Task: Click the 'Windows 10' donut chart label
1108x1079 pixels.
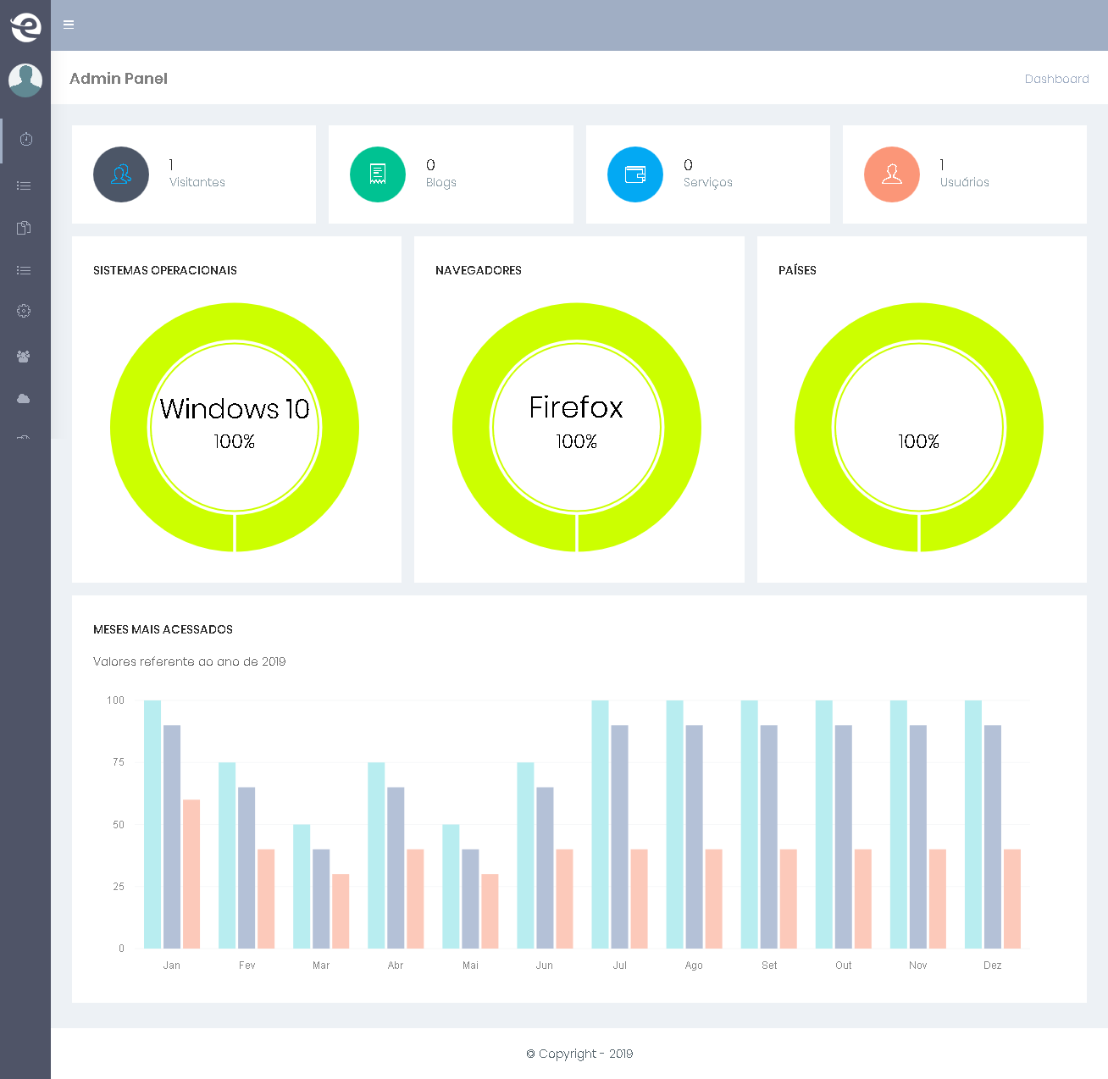Action: coord(235,409)
